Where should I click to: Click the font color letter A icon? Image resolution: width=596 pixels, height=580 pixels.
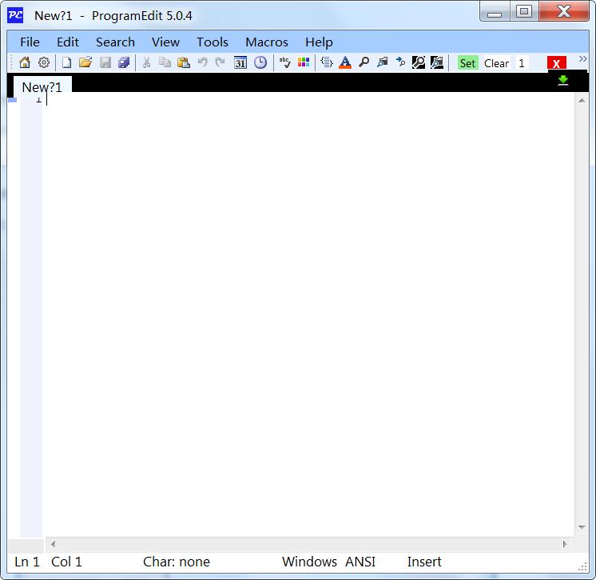coord(345,62)
